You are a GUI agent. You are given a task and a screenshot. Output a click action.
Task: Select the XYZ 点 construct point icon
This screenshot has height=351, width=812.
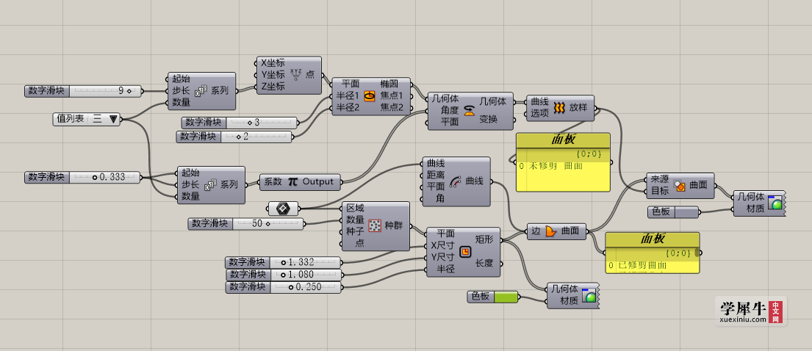pyautogui.click(x=295, y=75)
